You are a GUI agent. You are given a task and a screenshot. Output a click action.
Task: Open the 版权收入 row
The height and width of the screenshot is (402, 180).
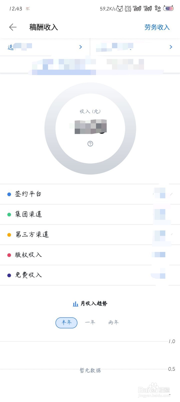pyautogui.click(x=90, y=255)
